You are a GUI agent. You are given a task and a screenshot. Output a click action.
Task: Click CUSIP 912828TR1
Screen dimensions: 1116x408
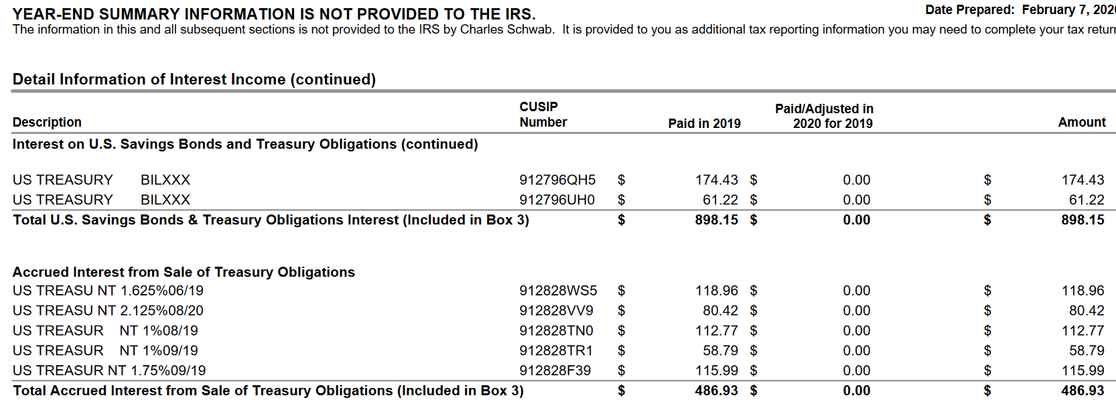pyautogui.click(x=555, y=351)
